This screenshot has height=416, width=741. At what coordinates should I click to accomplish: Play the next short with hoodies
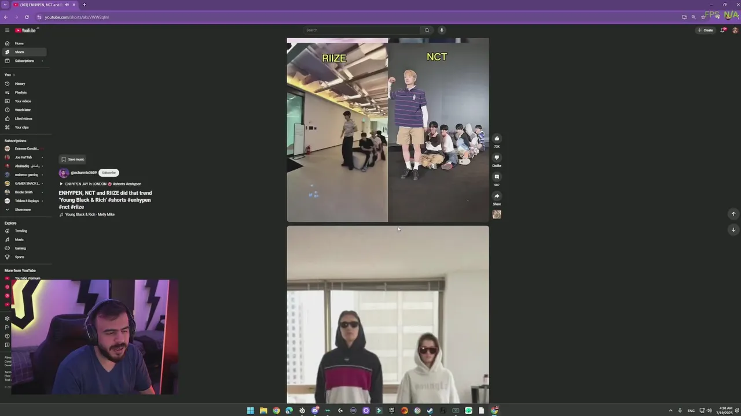coord(388,315)
